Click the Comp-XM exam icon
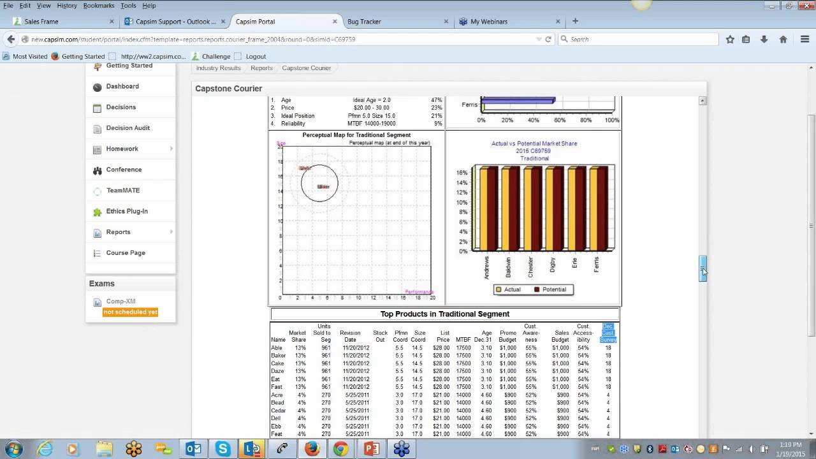The height and width of the screenshot is (459, 816). coord(97,302)
